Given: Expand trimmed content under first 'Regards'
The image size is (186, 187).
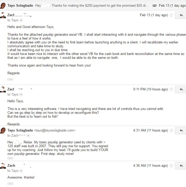Looking at the screenshot, I should [x=10, y=79].
